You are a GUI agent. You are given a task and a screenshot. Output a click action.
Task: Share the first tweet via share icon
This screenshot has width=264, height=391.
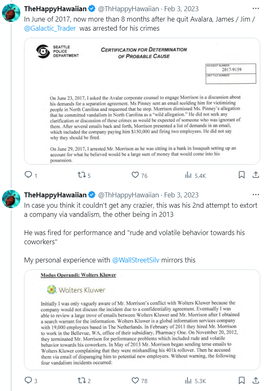click(256, 175)
